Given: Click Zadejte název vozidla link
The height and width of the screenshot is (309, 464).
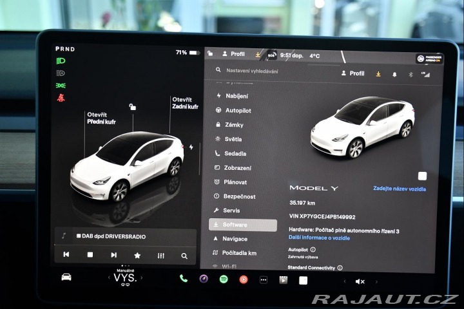Looking at the screenshot, I should pyautogui.click(x=400, y=189).
